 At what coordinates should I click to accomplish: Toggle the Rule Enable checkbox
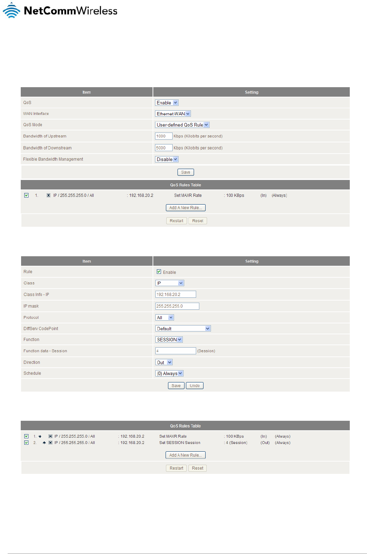coord(159,272)
